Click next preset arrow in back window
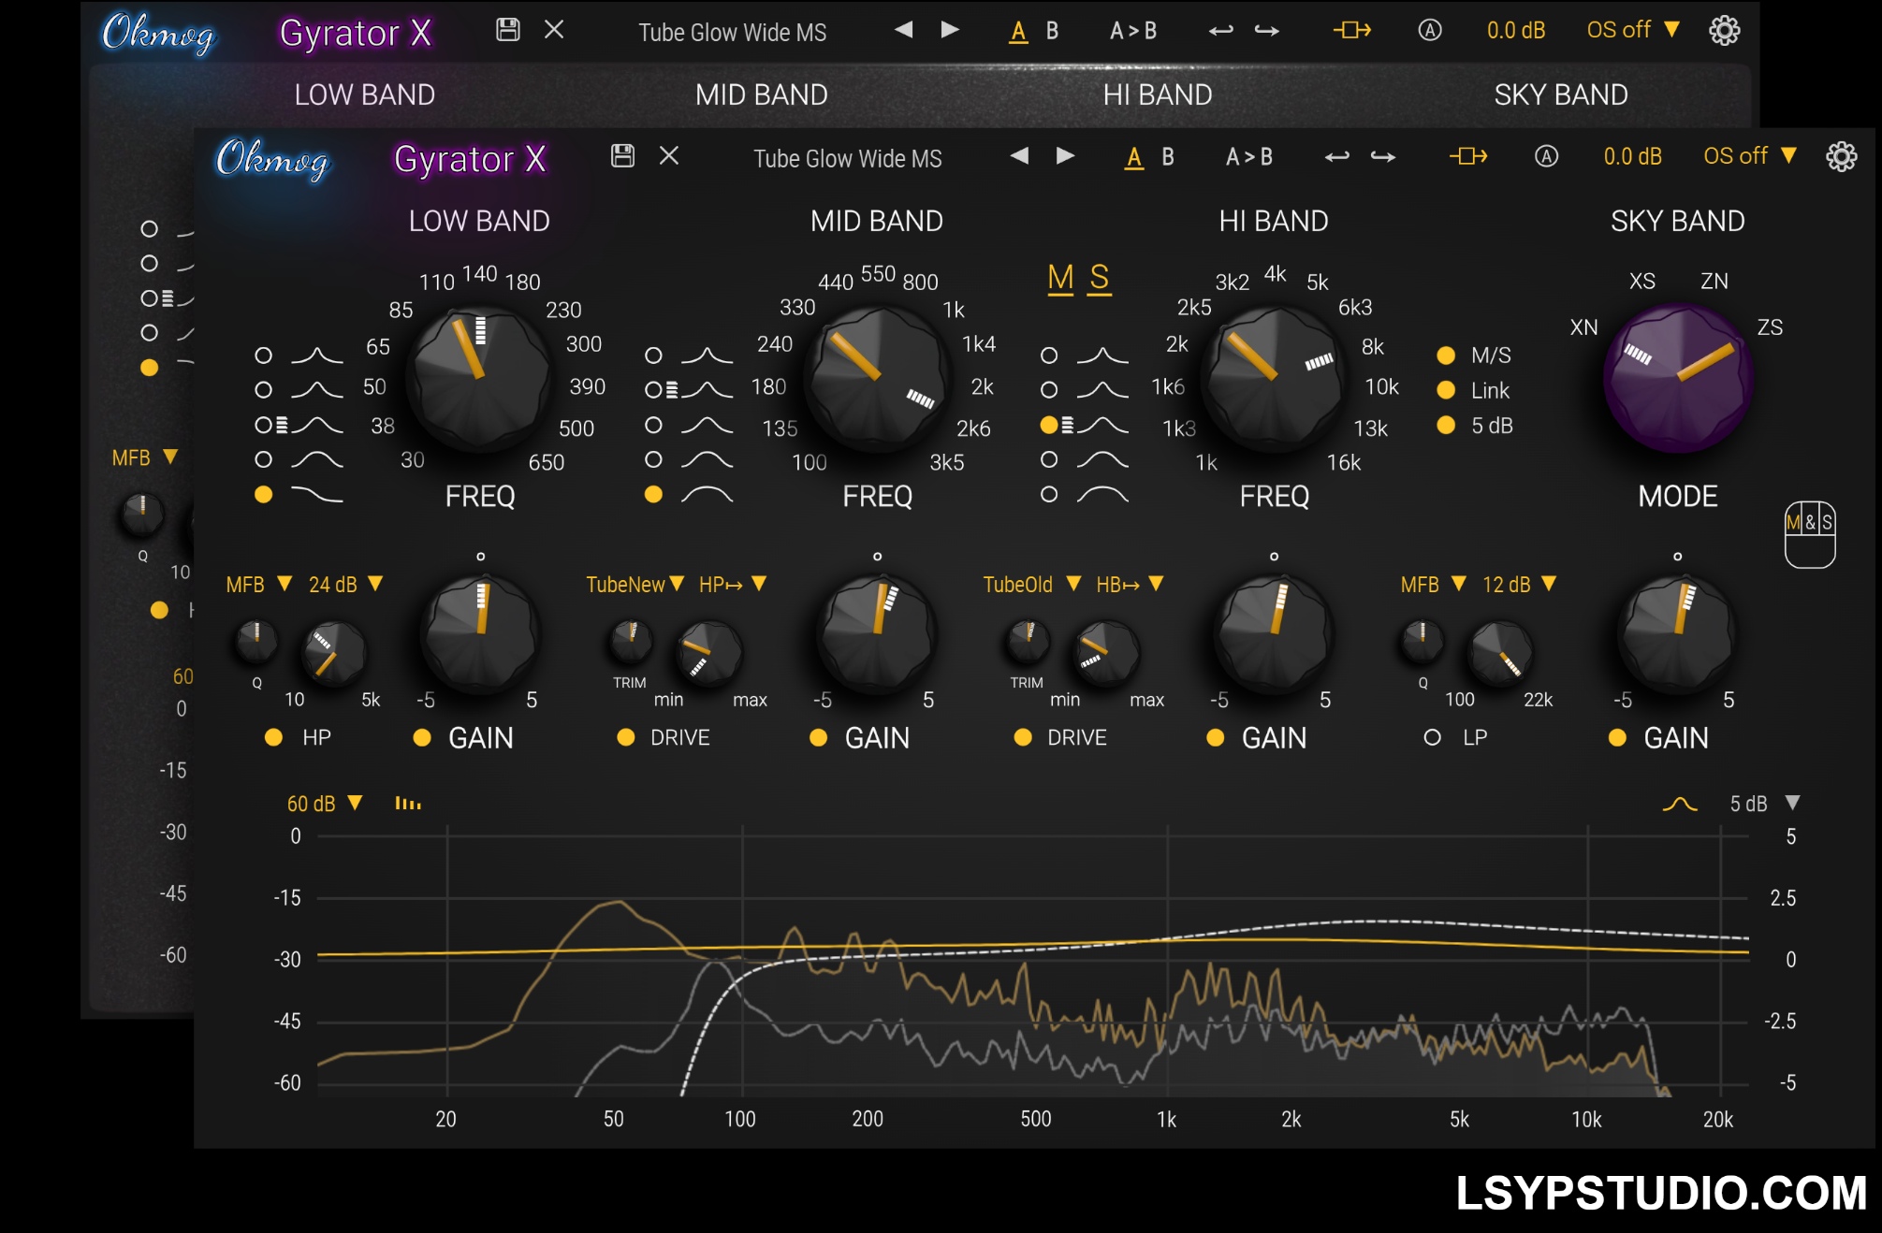The image size is (1882, 1233). tap(950, 29)
